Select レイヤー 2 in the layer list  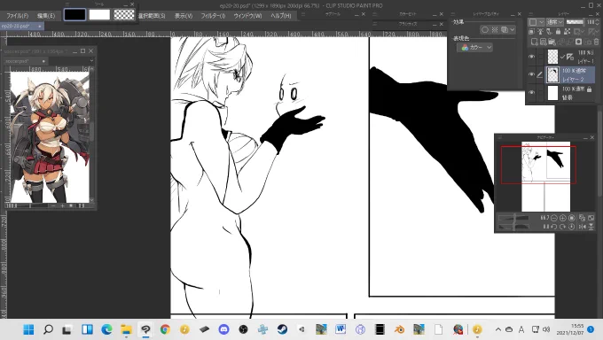click(x=570, y=74)
